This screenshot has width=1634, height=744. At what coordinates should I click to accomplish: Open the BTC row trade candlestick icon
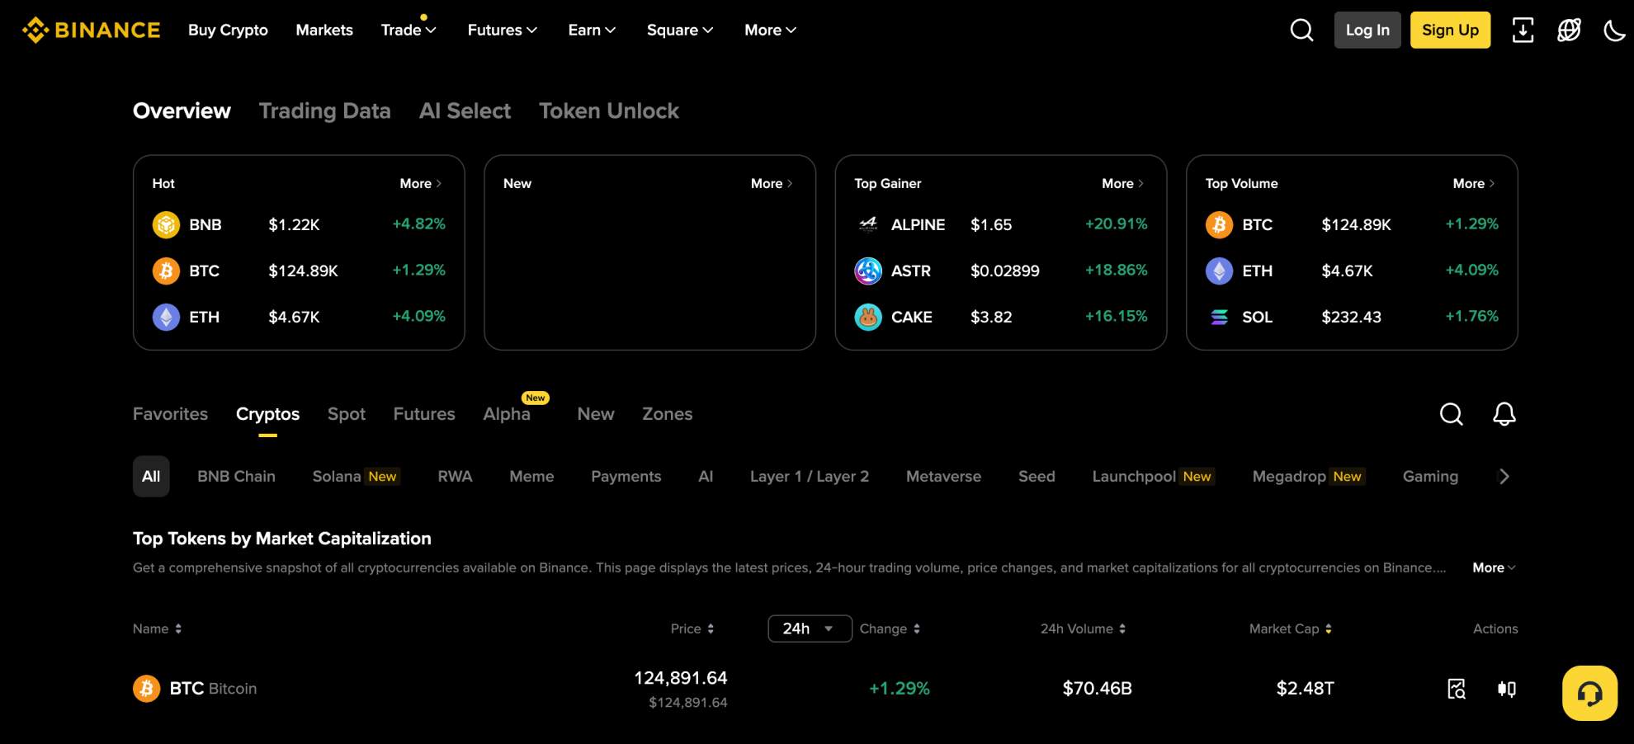pyautogui.click(x=1507, y=689)
